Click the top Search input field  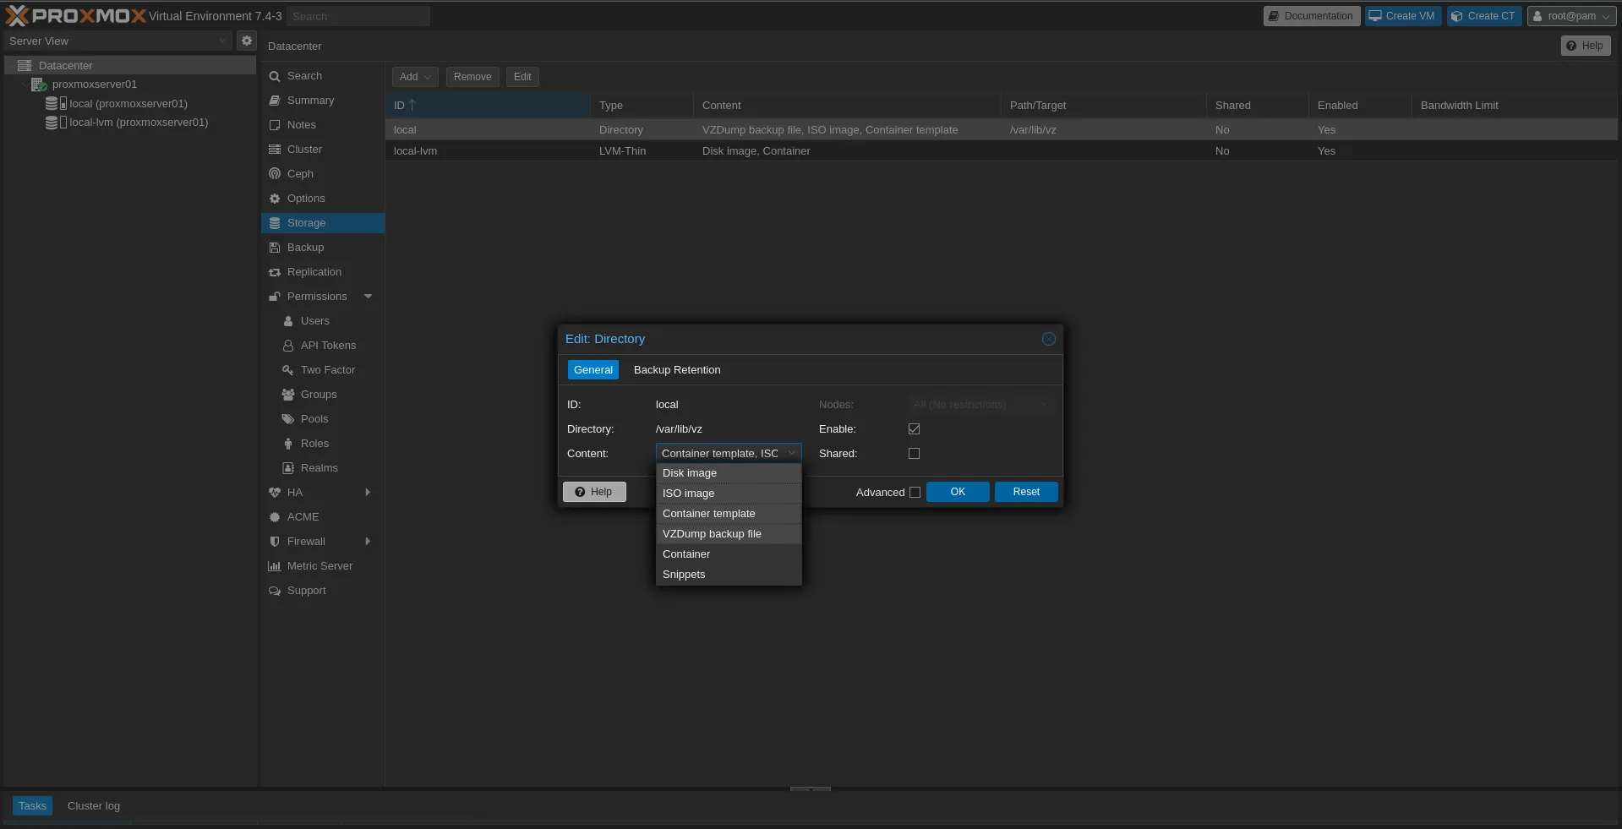pos(358,16)
